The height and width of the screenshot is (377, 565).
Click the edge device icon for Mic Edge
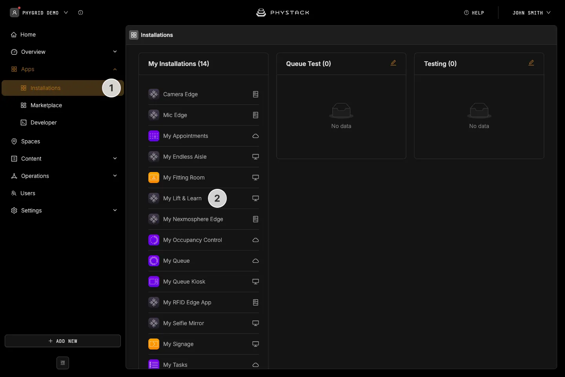pyautogui.click(x=255, y=115)
